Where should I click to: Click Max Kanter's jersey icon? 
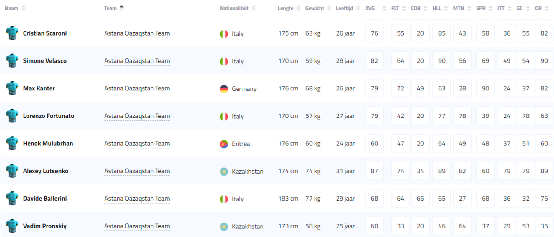(12, 88)
